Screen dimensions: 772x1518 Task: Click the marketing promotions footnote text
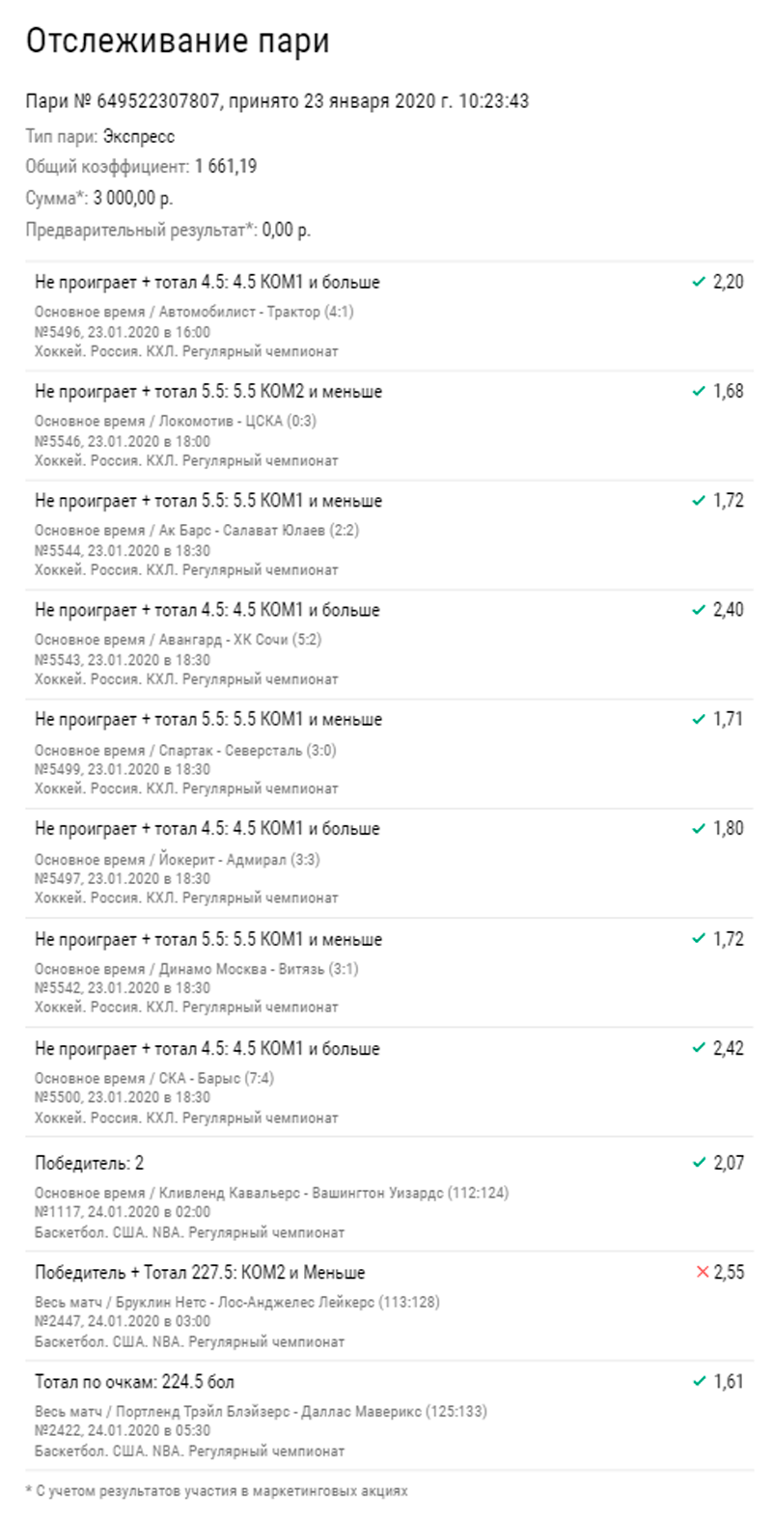point(216,1491)
